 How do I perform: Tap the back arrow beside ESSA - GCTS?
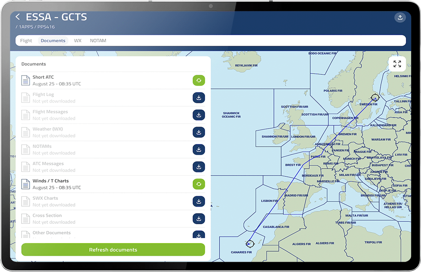point(18,17)
